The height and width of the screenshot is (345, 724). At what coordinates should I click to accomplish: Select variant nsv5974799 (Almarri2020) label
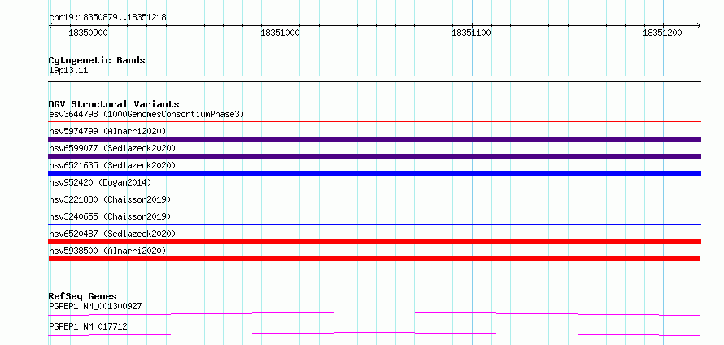click(107, 131)
